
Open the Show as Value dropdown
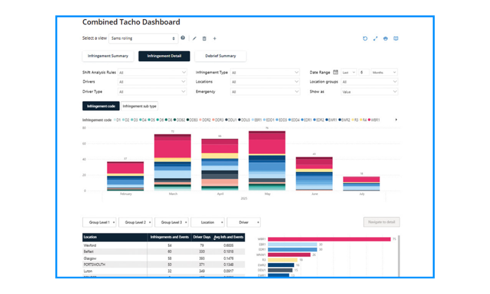click(x=369, y=91)
